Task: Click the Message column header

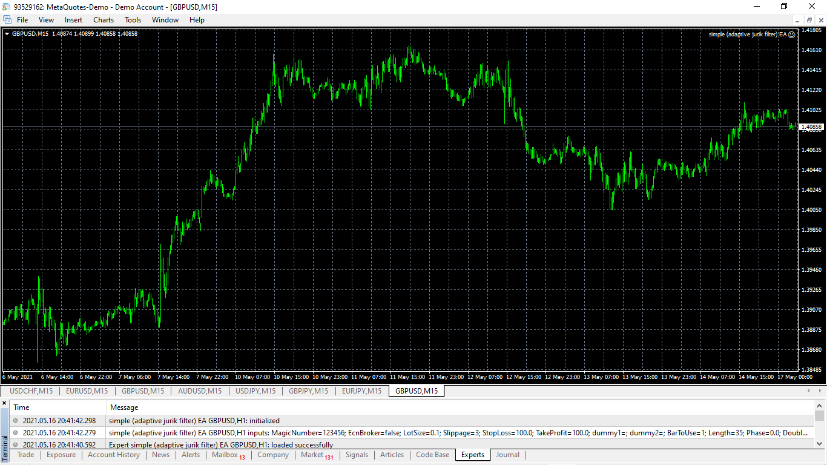Action: point(461,407)
